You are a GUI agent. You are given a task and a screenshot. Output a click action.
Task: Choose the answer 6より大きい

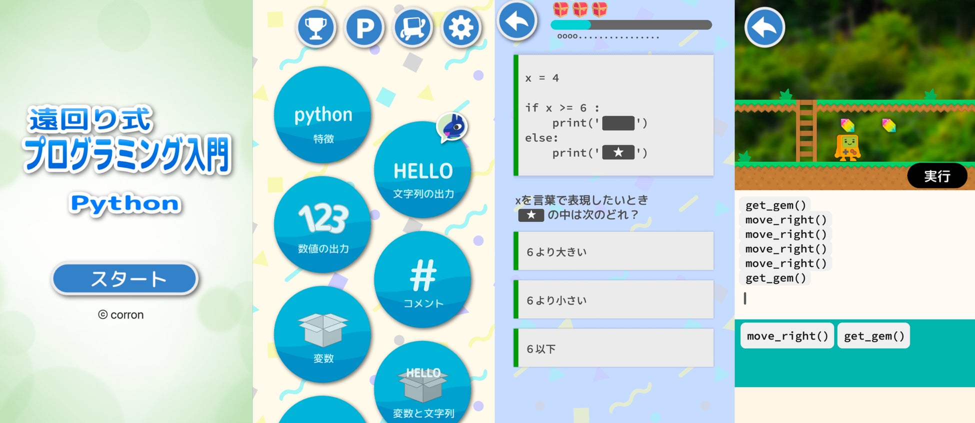coord(613,251)
